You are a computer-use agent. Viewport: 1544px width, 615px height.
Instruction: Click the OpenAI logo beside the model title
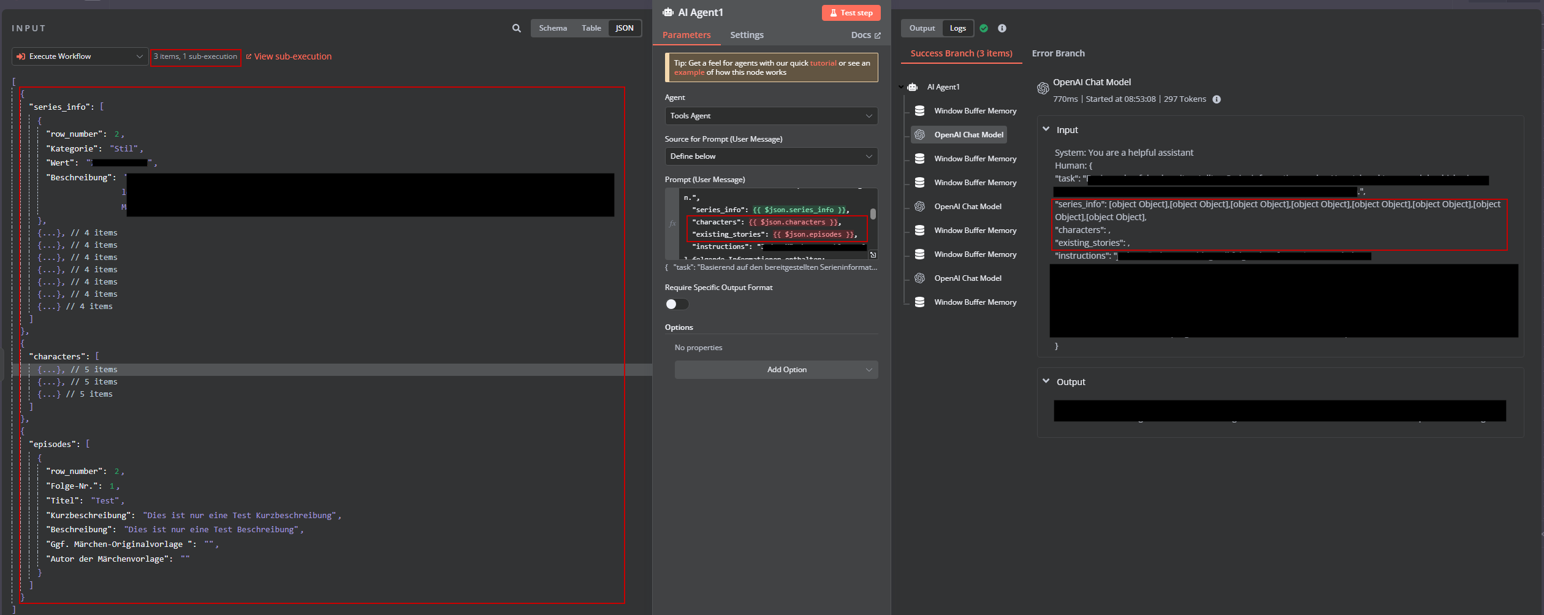tap(1043, 88)
